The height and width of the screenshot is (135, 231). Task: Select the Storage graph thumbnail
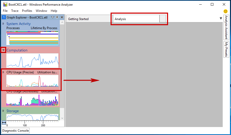[32, 117]
